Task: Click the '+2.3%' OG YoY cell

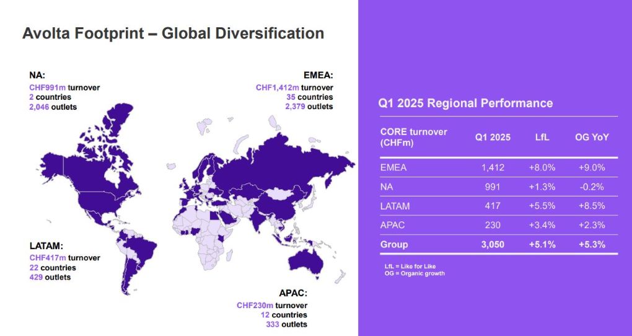Action: [x=592, y=225]
